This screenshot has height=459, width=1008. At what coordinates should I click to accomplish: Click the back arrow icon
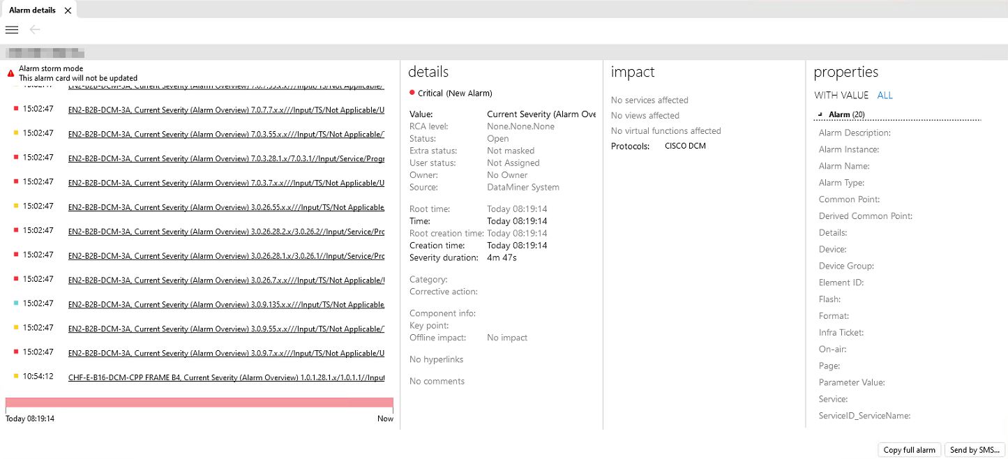click(x=35, y=29)
